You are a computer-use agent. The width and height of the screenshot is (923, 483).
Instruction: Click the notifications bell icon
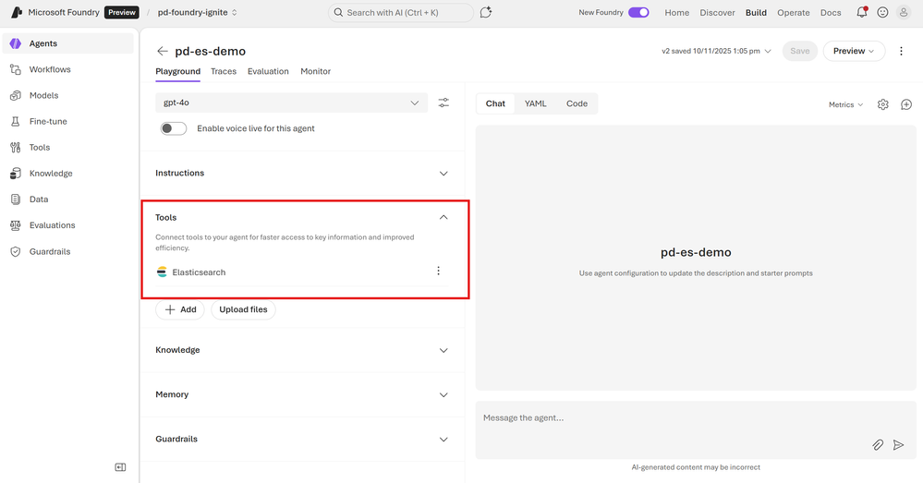click(861, 12)
